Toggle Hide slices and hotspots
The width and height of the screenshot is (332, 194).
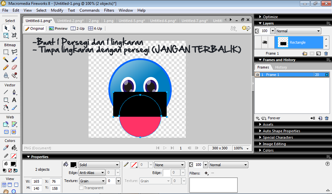(6, 132)
